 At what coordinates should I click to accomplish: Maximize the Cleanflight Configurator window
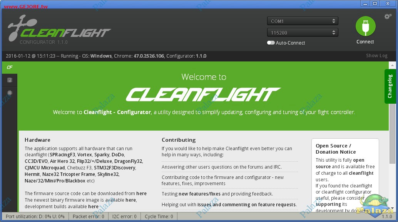point(375,3)
